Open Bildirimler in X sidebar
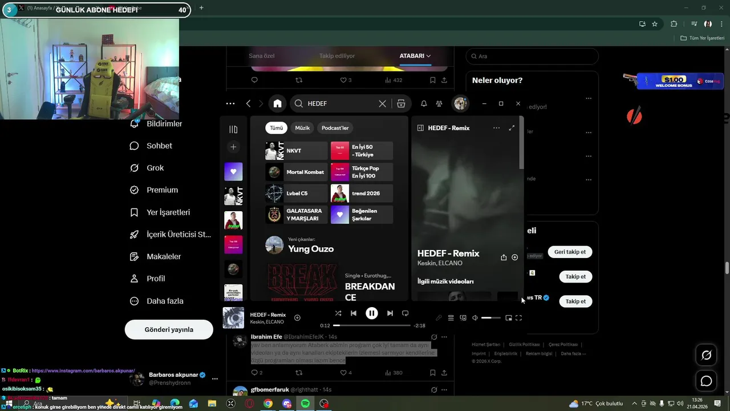The image size is (730, 411). (x=157, y=124)
